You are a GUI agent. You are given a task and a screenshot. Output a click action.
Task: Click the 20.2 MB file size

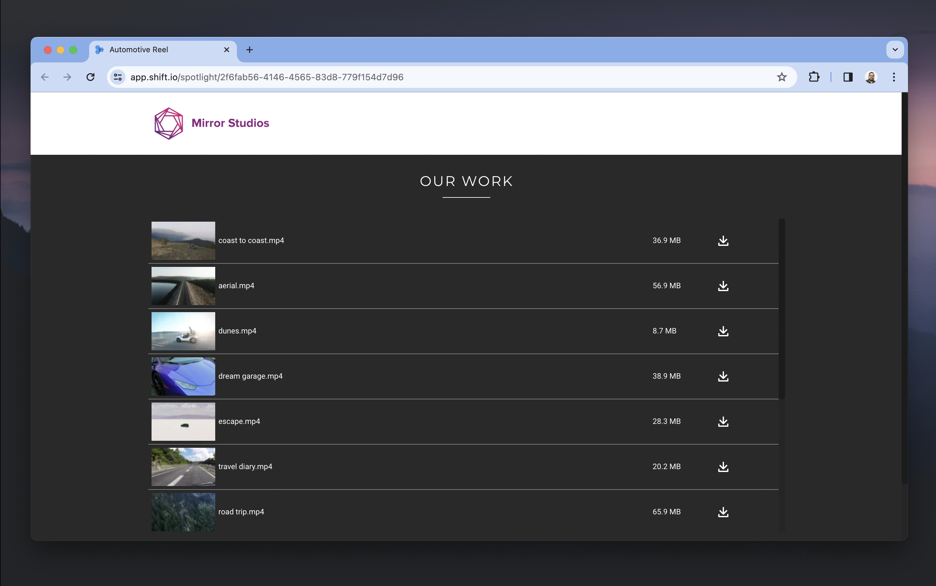[666, 466]
